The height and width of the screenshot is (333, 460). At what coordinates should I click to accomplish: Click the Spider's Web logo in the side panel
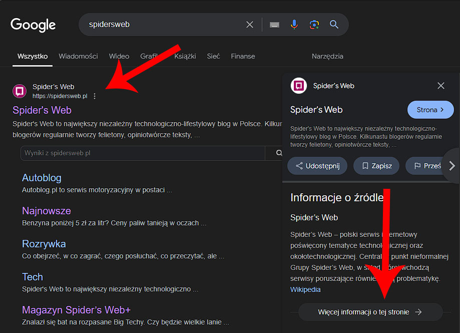pyautogui.click(x=299, y=86)
